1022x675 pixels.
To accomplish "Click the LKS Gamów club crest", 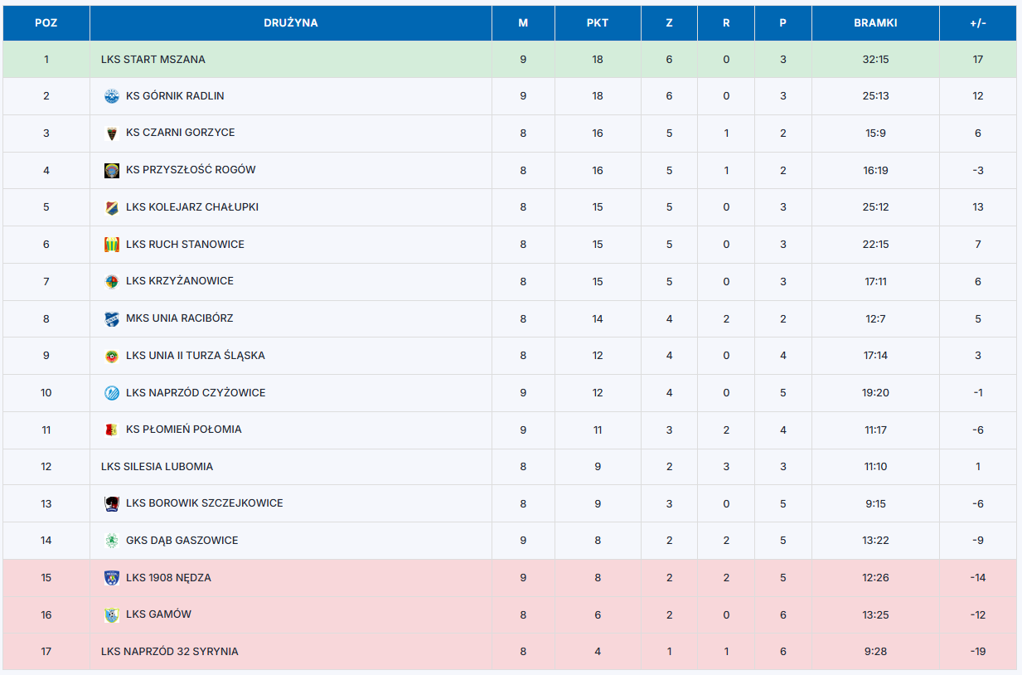I will (x=111, y=614).
